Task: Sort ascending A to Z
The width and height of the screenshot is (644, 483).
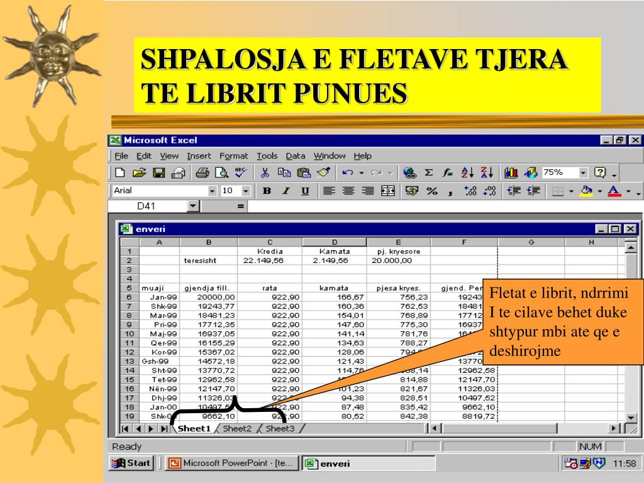Action: [467, 172]
